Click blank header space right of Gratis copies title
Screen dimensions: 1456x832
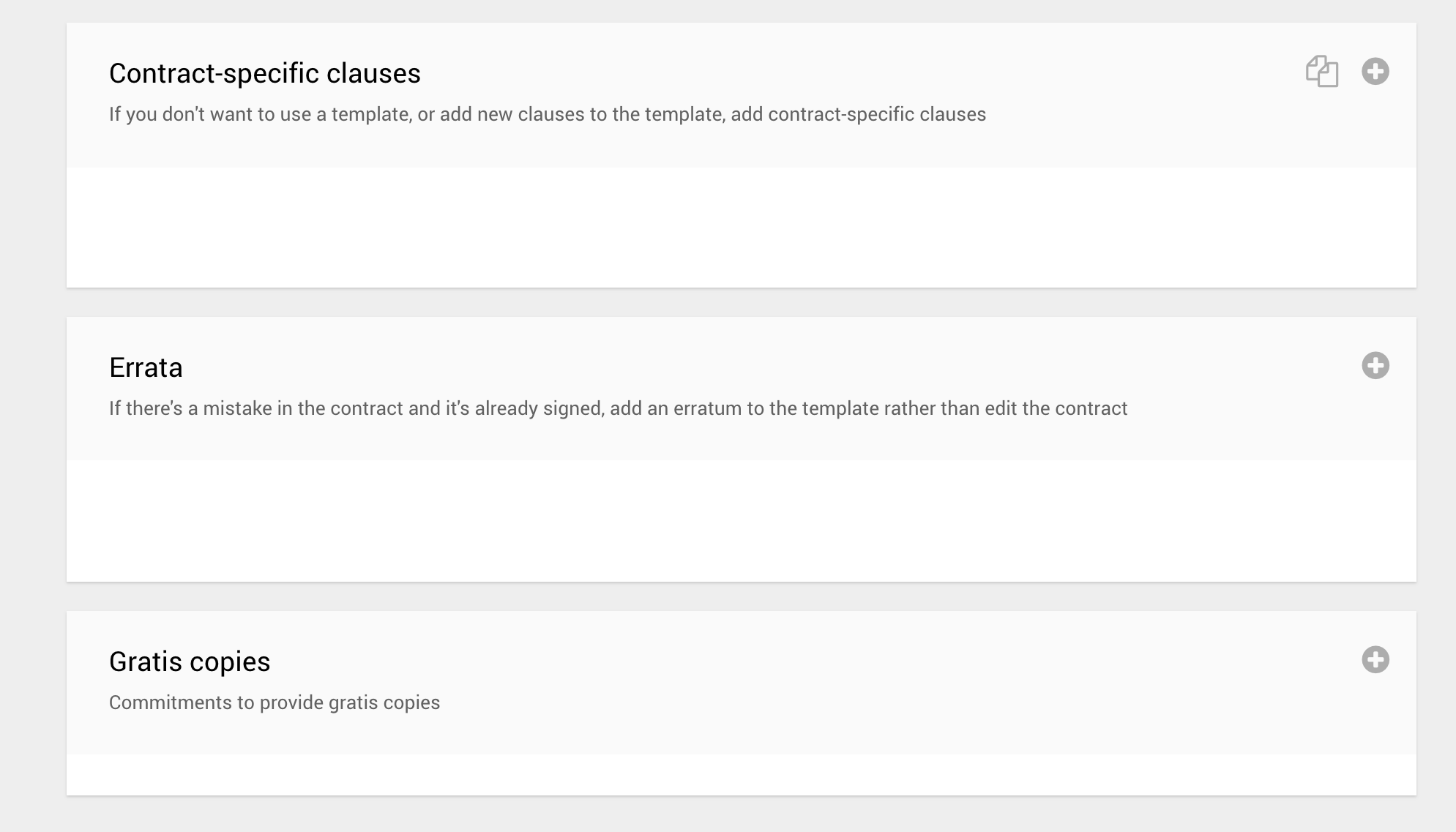pos(732,660)
